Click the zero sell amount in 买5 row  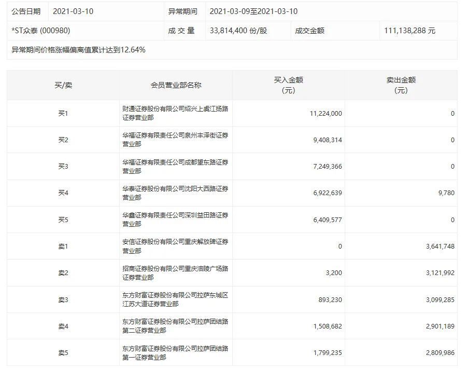click(452, 220)
